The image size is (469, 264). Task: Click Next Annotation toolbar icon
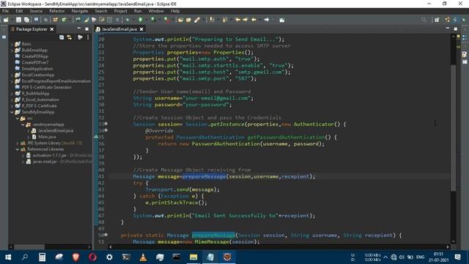[x=212, y=20]
